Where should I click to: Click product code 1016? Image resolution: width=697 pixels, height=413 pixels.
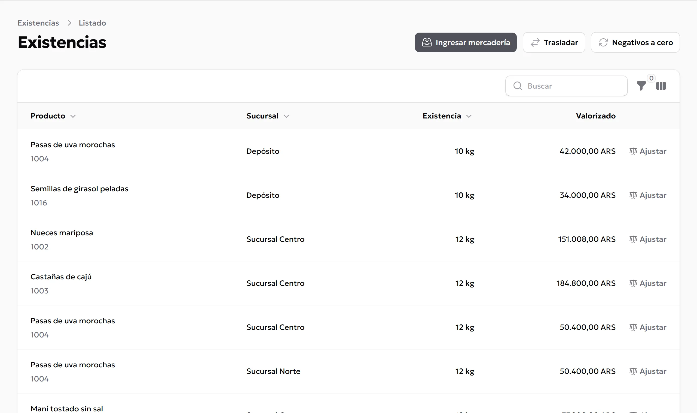point(39,203)
